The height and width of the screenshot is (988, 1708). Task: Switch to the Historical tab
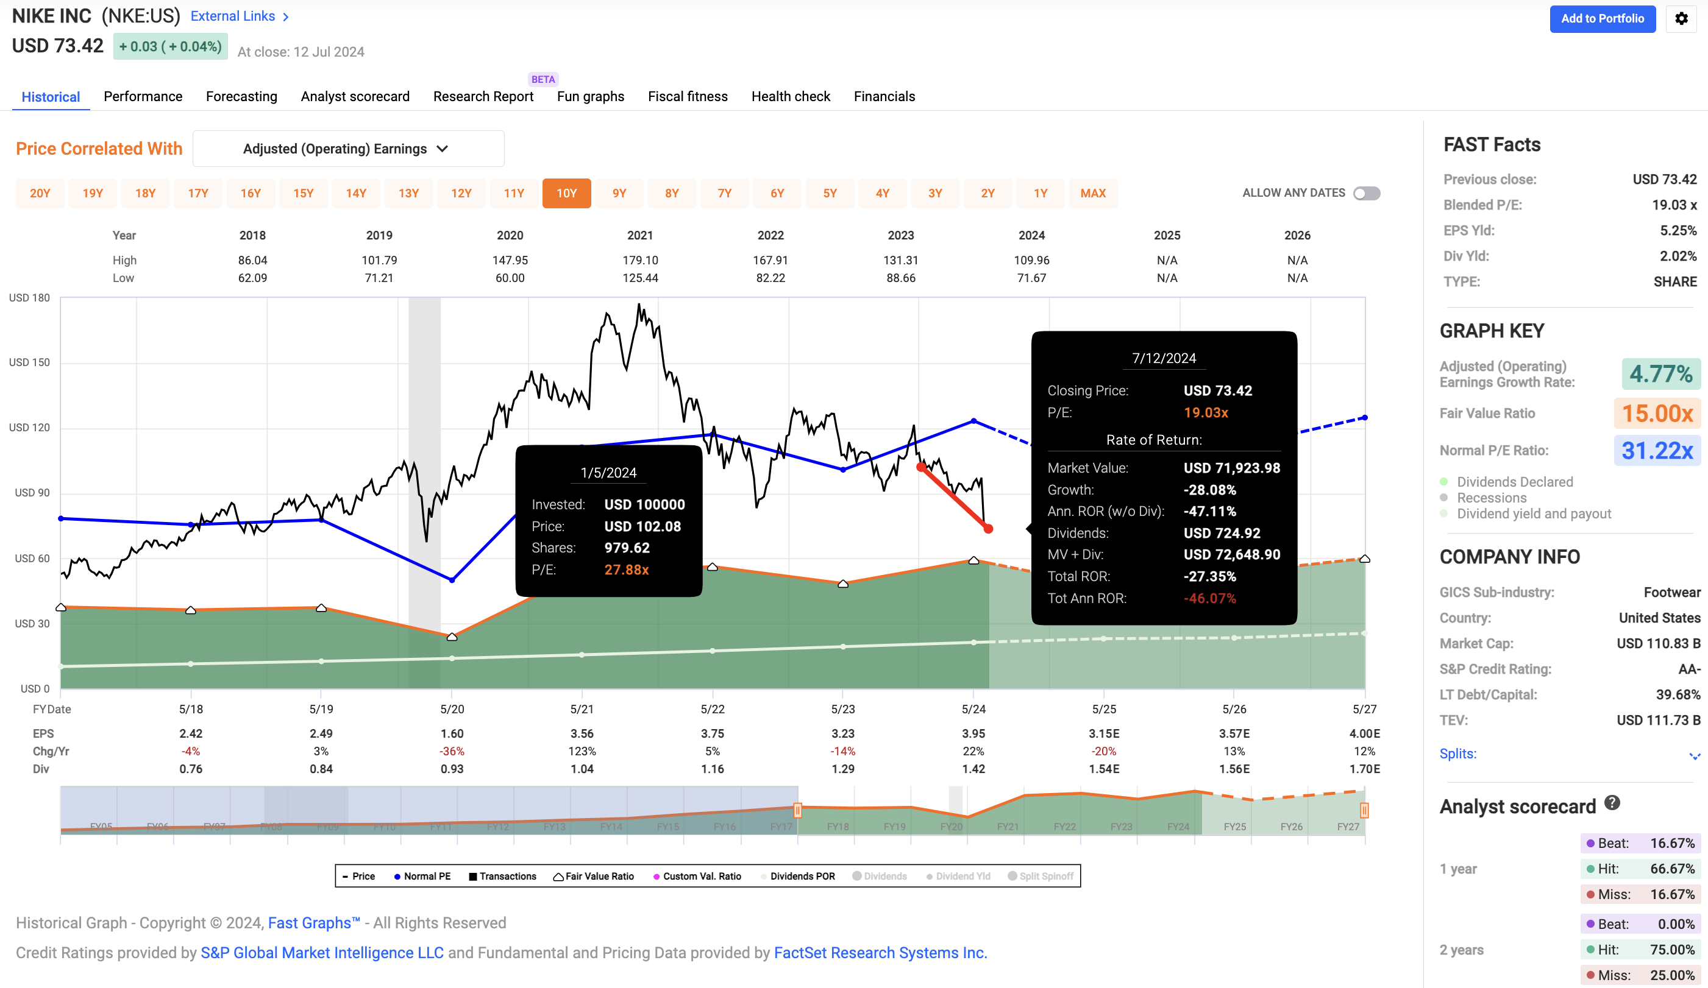[51, 97]
